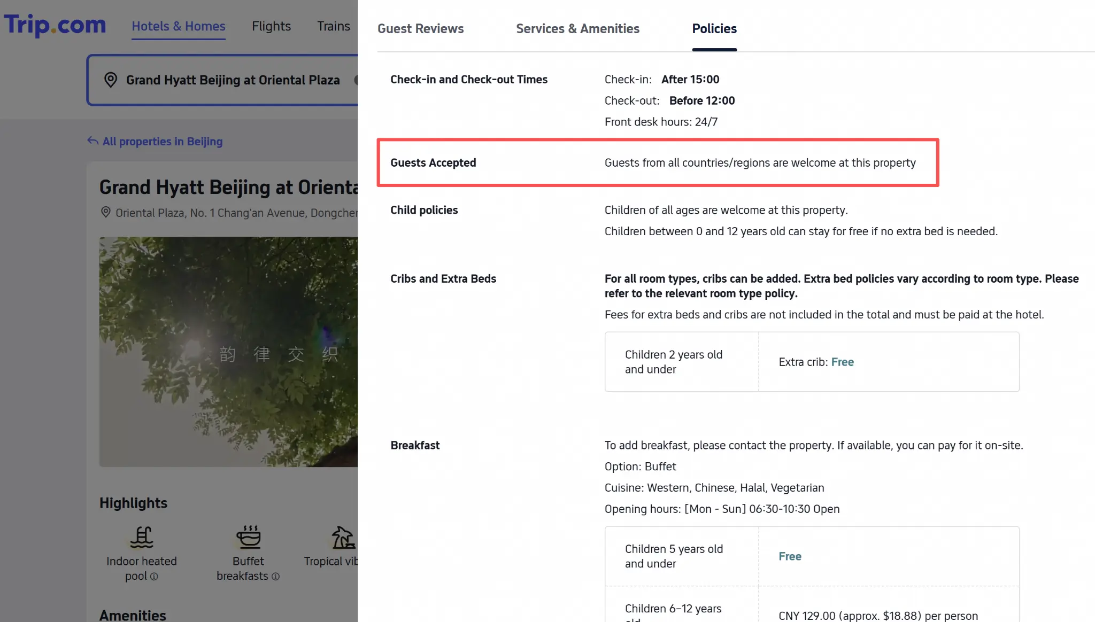1095x622 pixels.
Task: Click the Extra crib: Free cell
Action: tap(889, 362)
